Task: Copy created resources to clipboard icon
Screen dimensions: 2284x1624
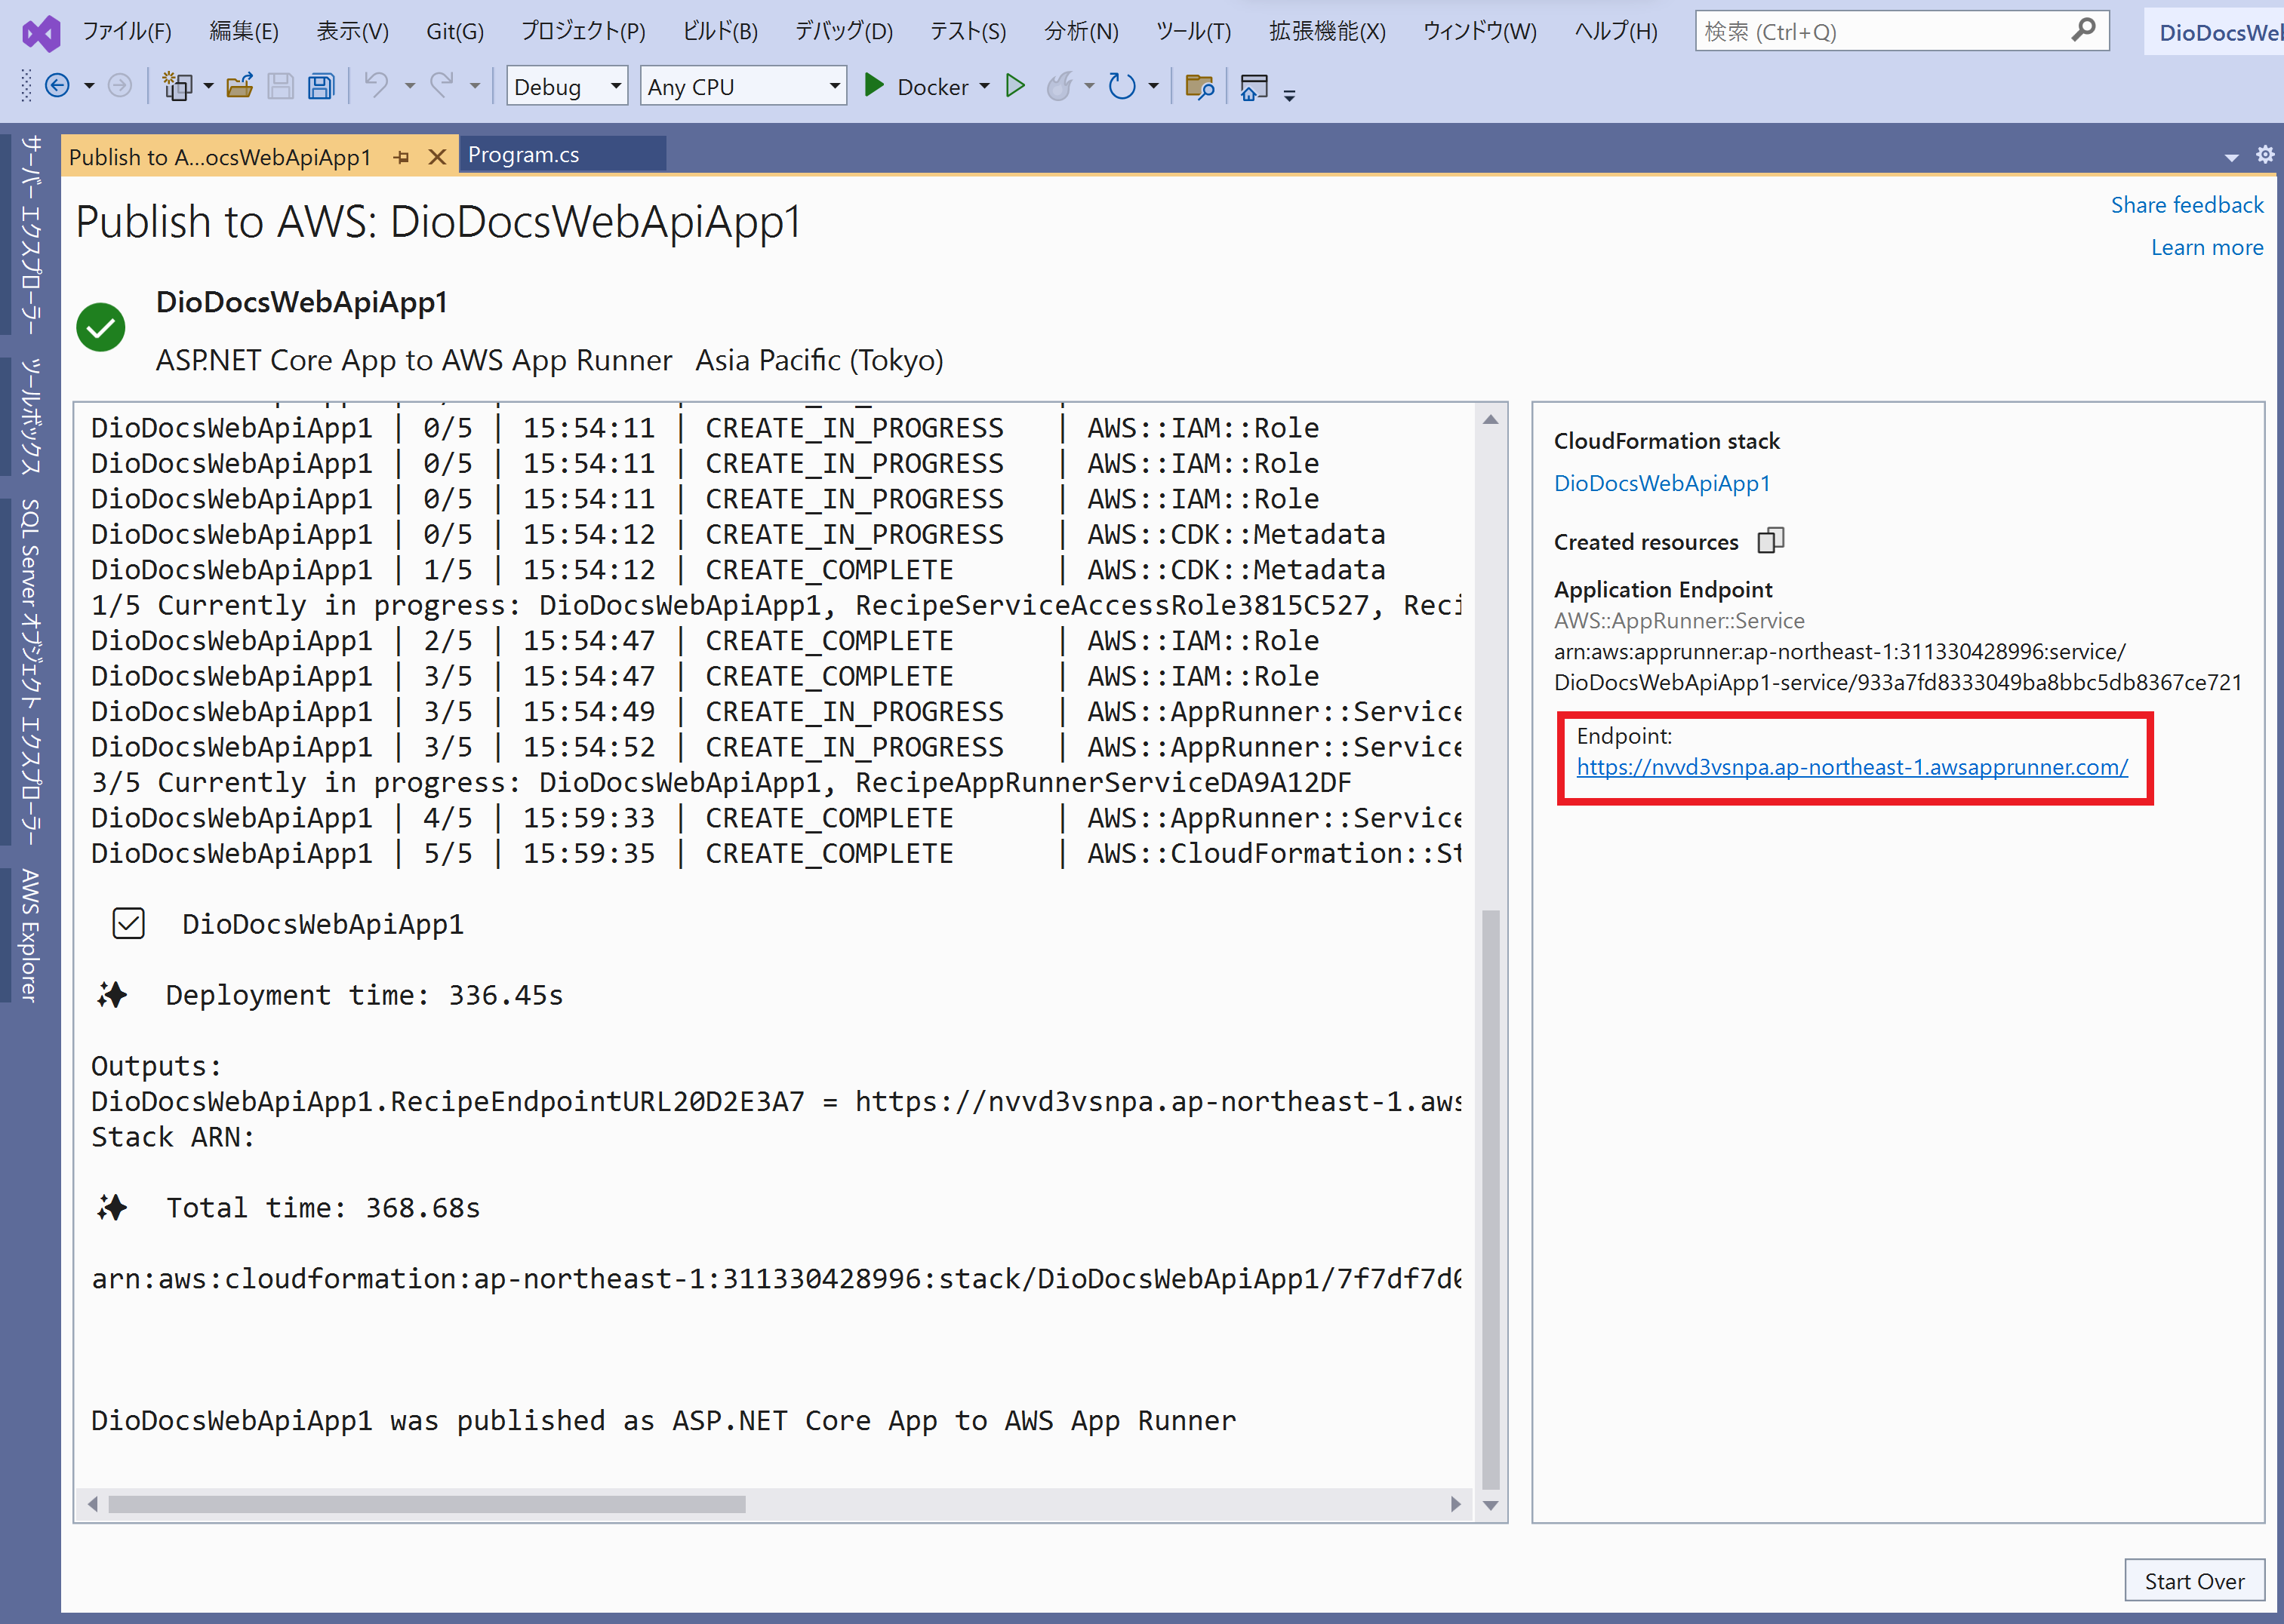Action: [1771, 541]
